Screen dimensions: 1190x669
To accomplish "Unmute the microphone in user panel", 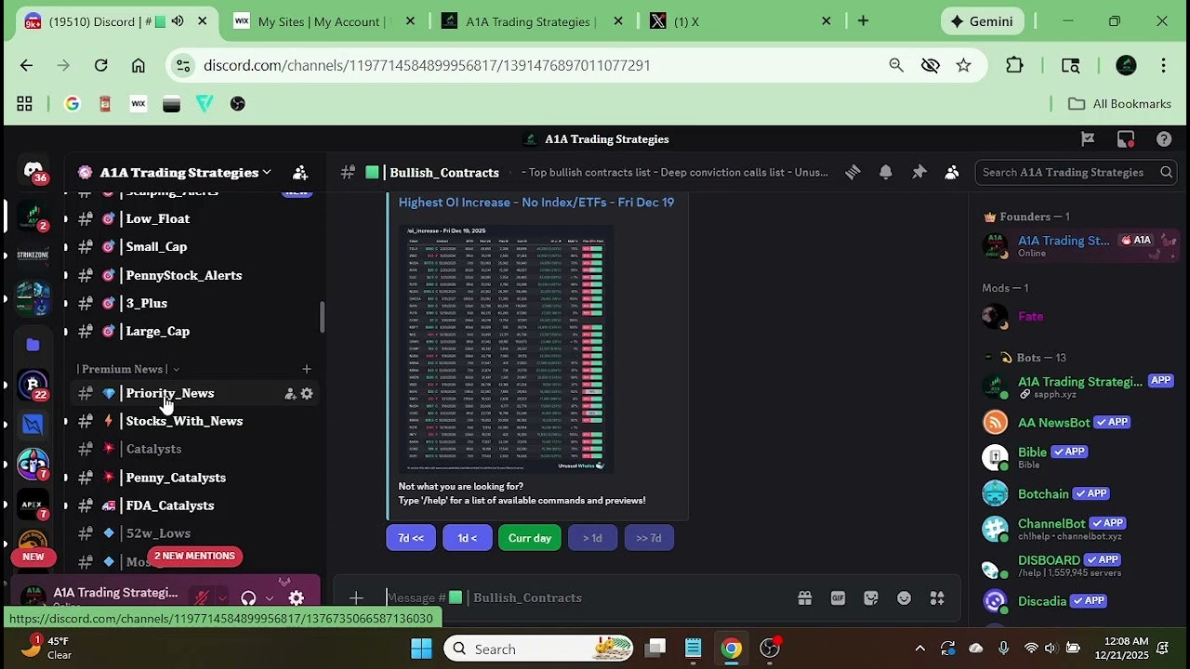I will [200, 598].
